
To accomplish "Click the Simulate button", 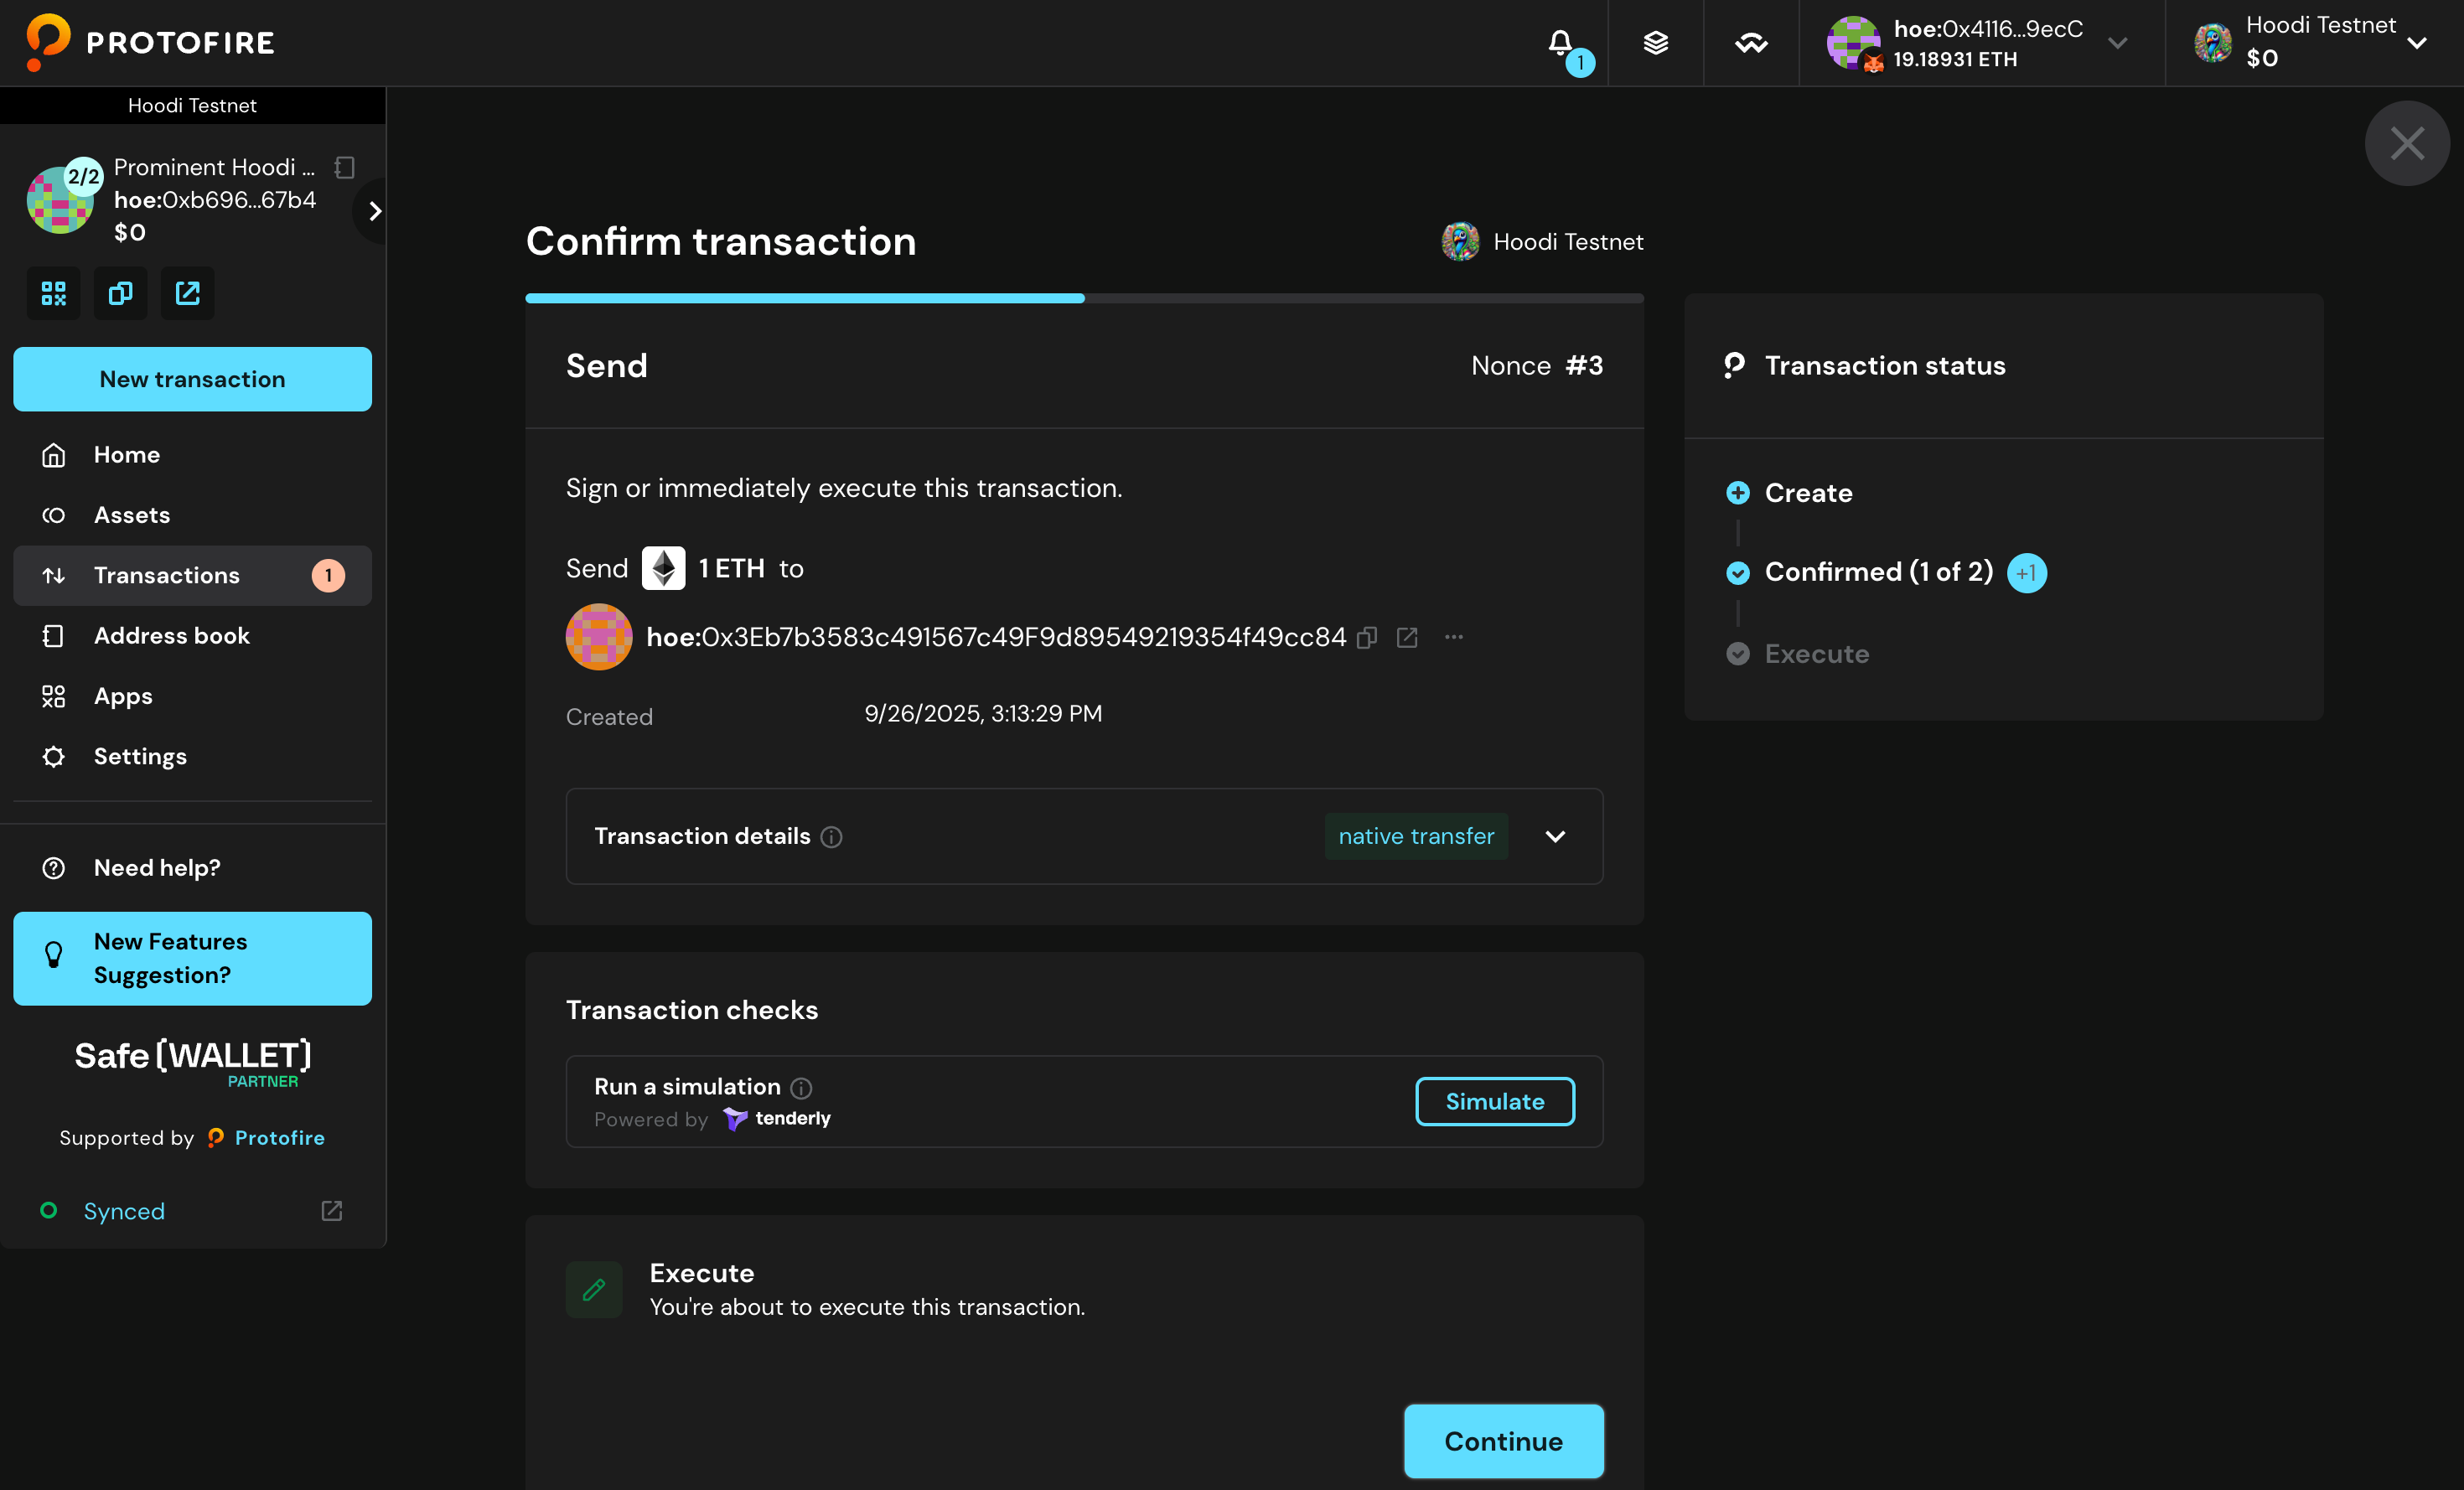I will [1494, 1101].
